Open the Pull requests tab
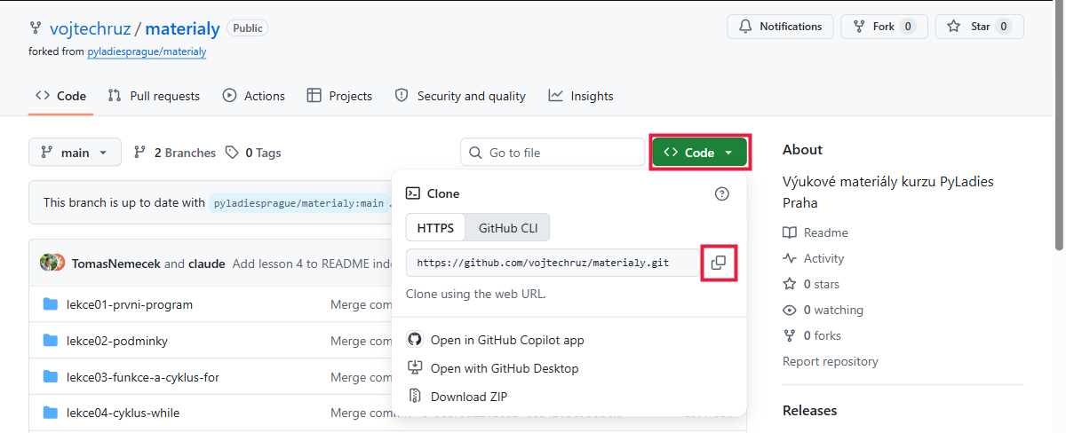 click(x=154, y=96)
